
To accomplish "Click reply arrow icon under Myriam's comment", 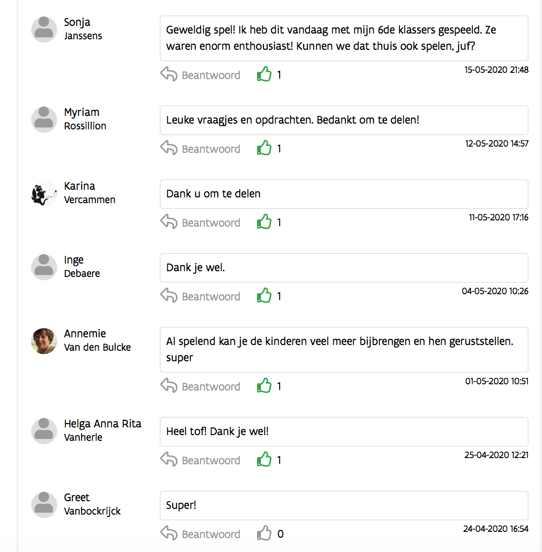I will coord(169,148).
